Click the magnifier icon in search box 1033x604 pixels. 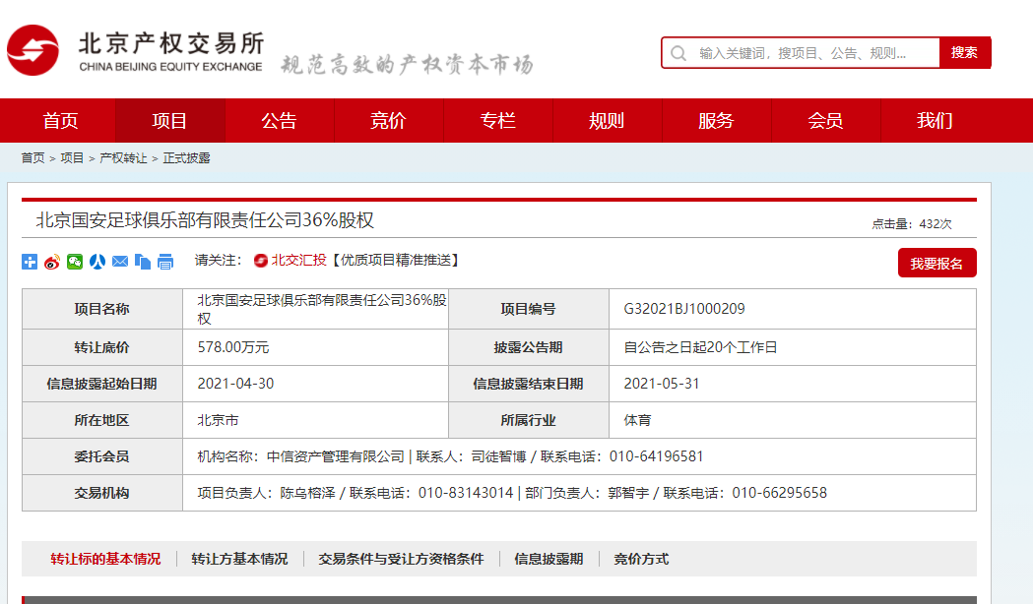(678, 53)
